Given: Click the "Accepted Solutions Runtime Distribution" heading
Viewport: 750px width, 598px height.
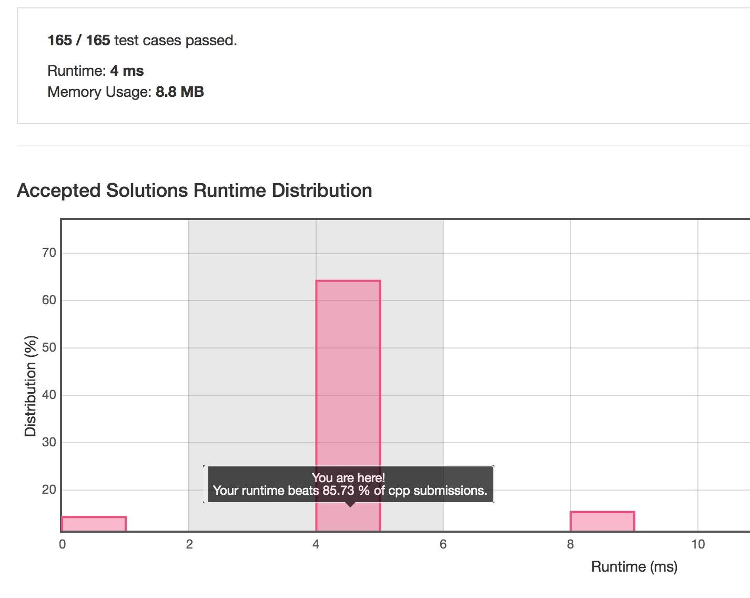Looking at the screenshot, I should 195,191.
